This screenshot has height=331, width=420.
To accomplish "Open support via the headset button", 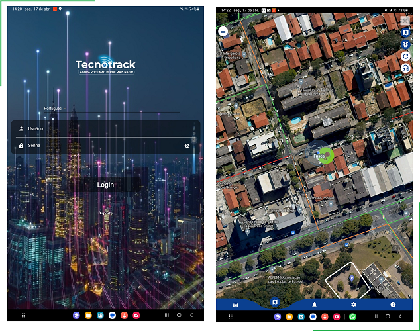I will (405, 68).
